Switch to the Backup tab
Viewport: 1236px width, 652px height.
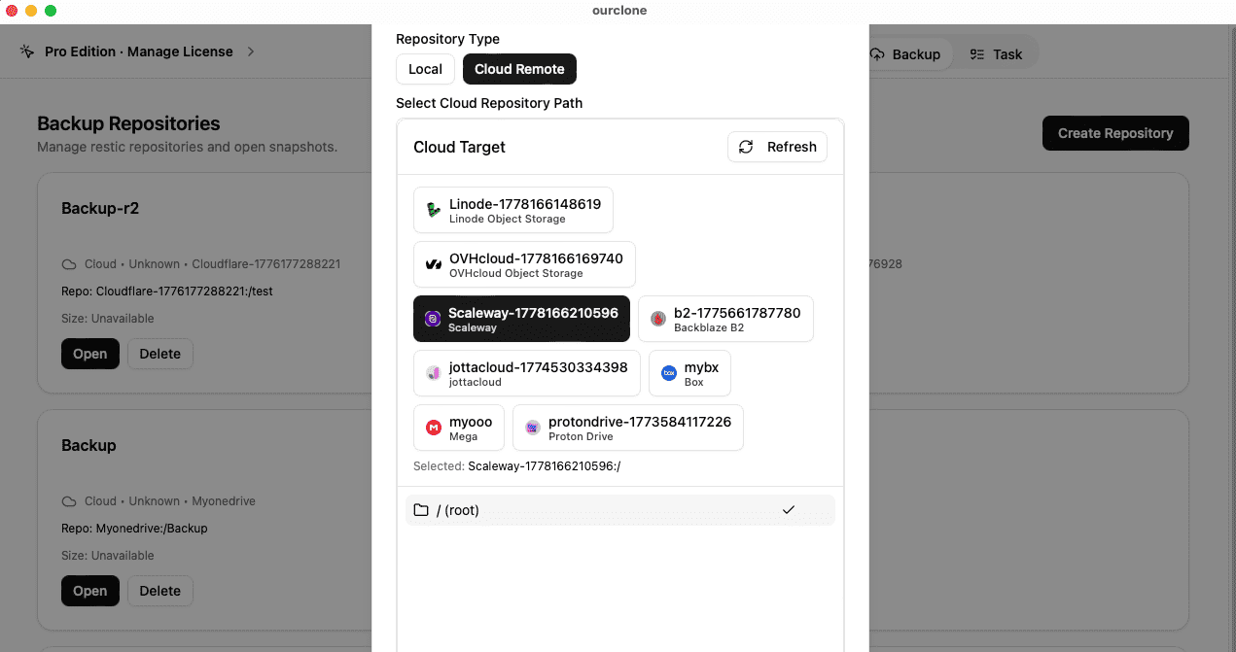coord(905,53)
